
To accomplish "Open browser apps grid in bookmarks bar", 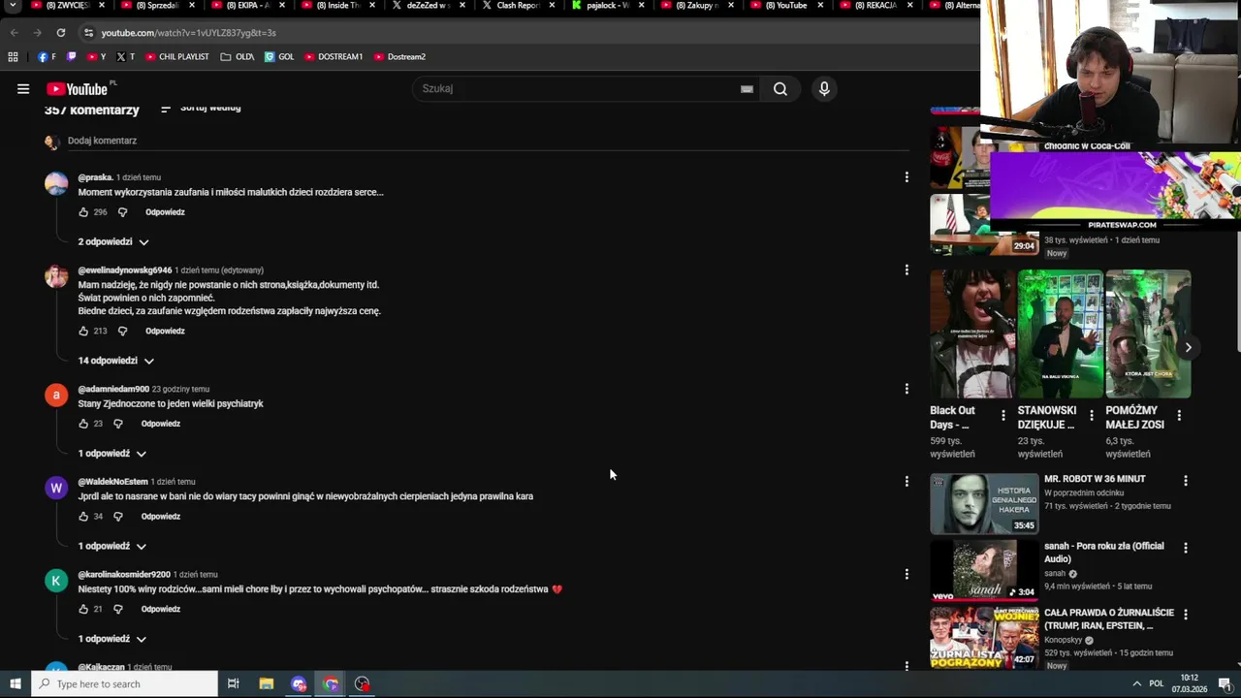I will [x=13, y=57].
